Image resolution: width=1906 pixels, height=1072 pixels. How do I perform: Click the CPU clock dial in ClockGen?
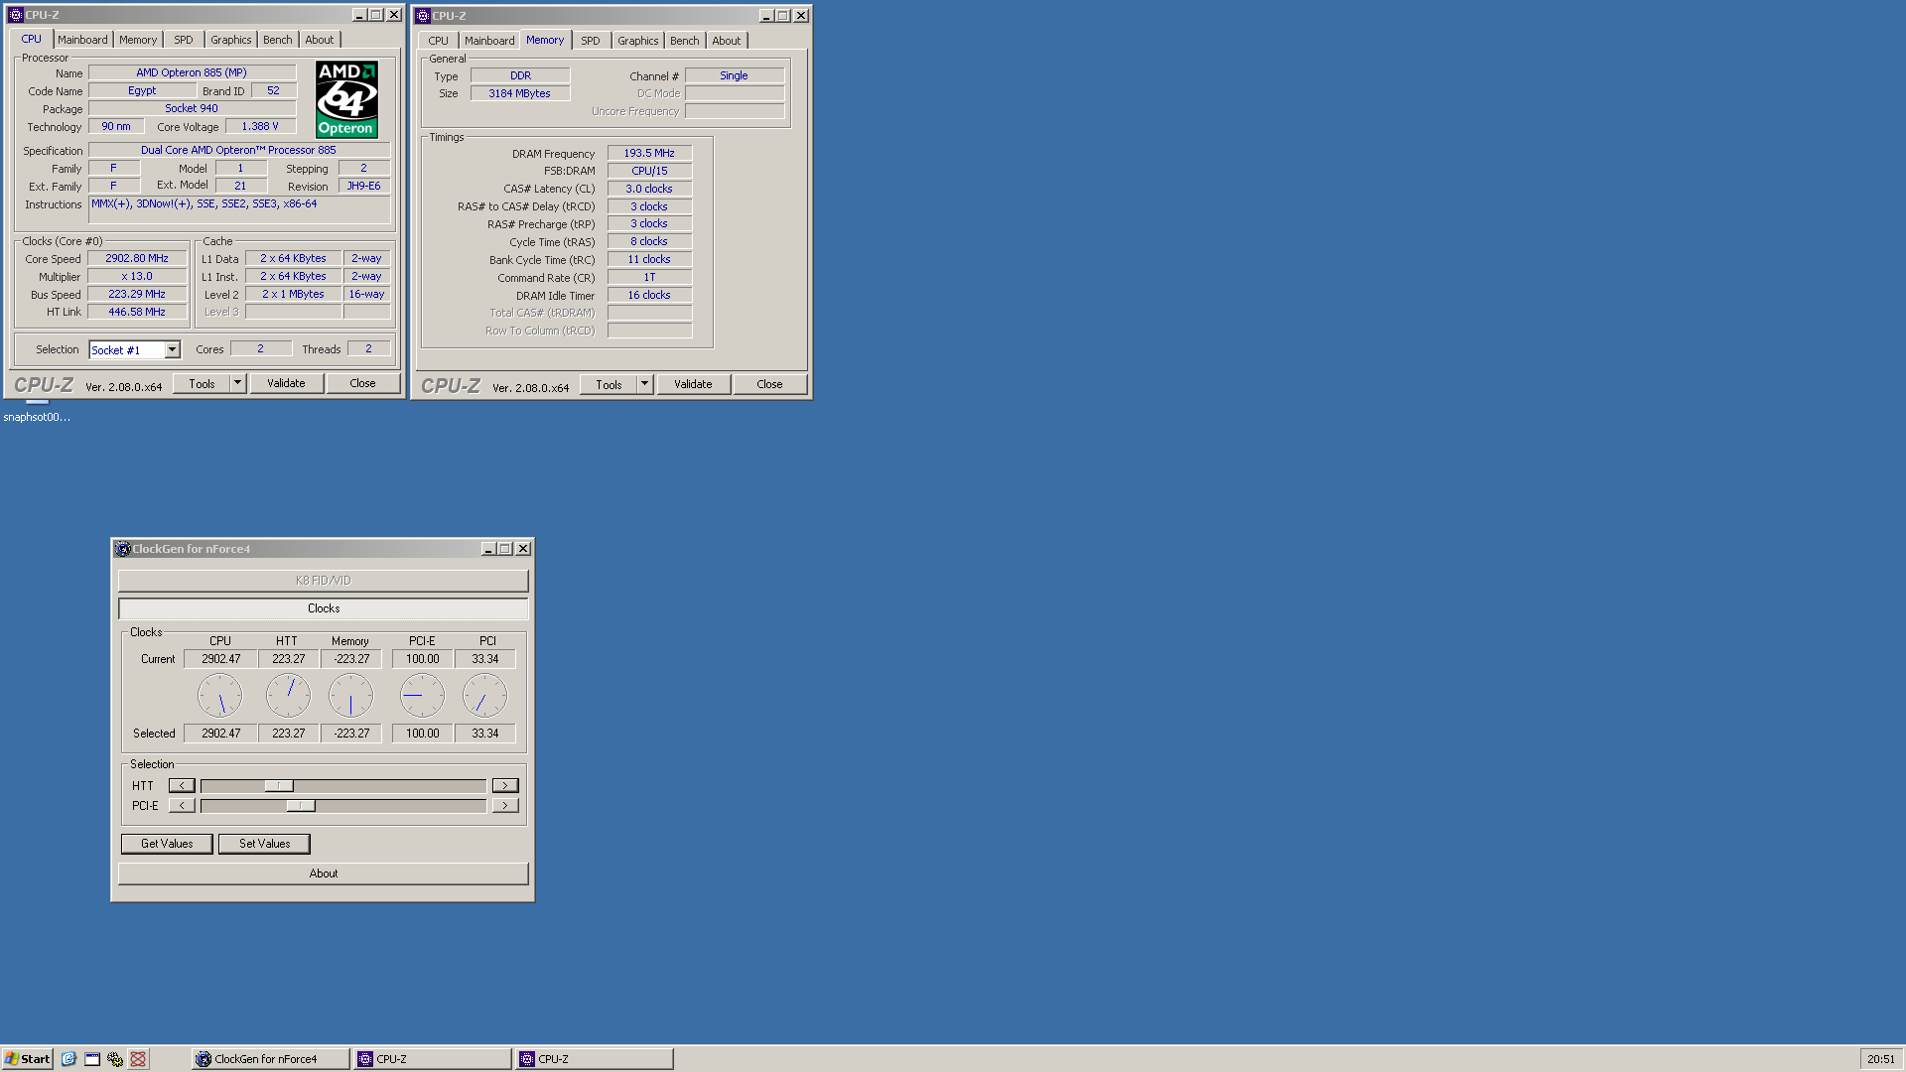tap(220, 696)
